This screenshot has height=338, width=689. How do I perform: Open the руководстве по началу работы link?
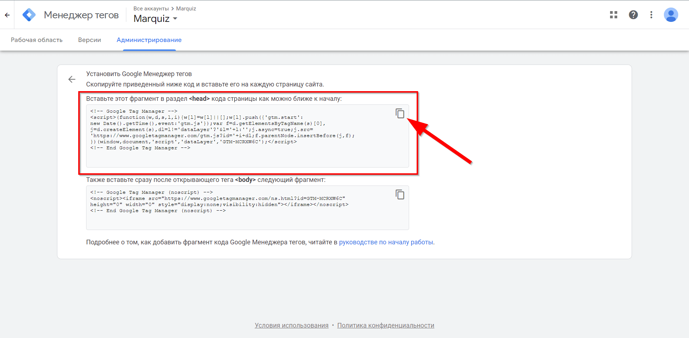[x=386, y=242]
